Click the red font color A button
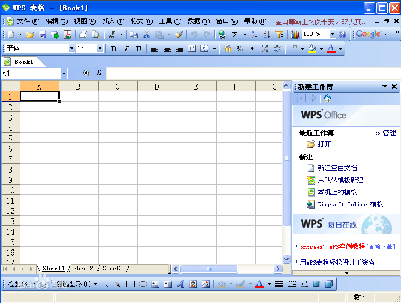 coord(331,49)
